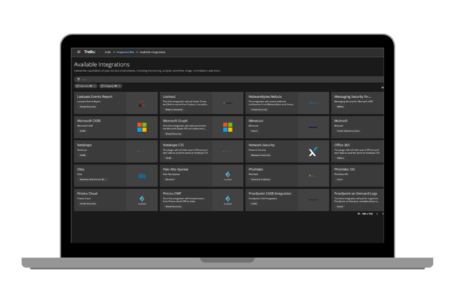
Task: Click logo on the Netskope card
Action: point(142,152)
